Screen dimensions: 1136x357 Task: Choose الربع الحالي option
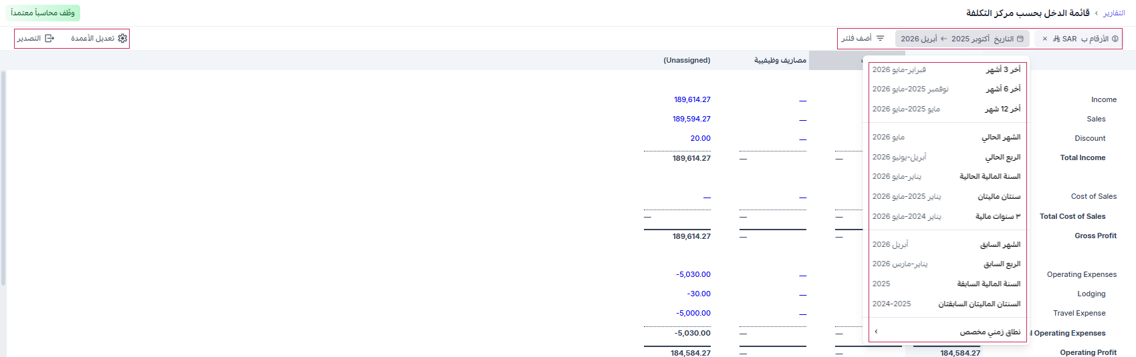[947, 157]
